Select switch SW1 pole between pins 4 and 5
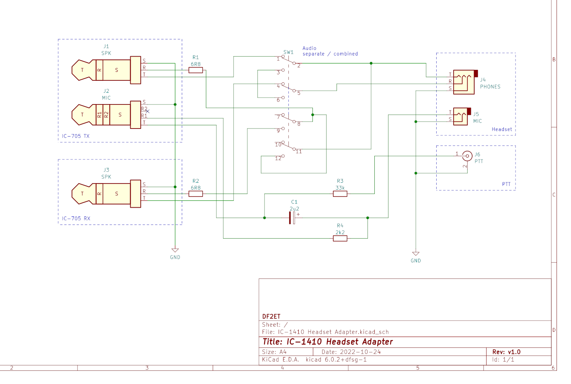571x384 pixels. pyautogui.click(x=288, y=88)
